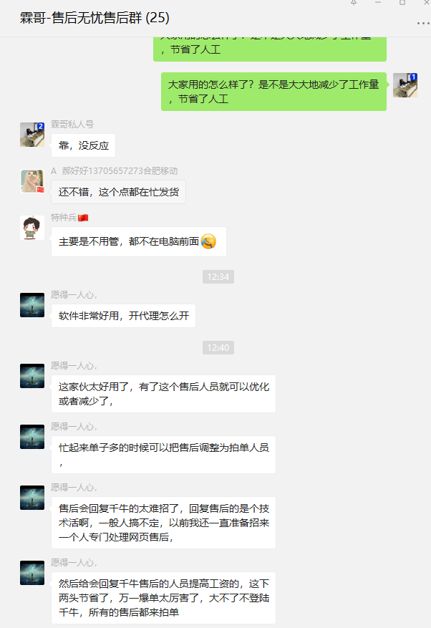Click the pin window icon at top
Screen dimensions: 431x628
353,2
